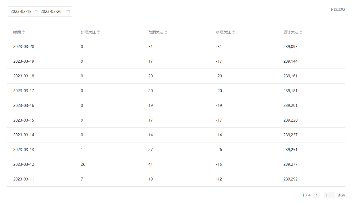Image resolution: width=353 pixels, height=211 pixels.
Task: Click 下载表格 link to download table
Action: [337, 9]
